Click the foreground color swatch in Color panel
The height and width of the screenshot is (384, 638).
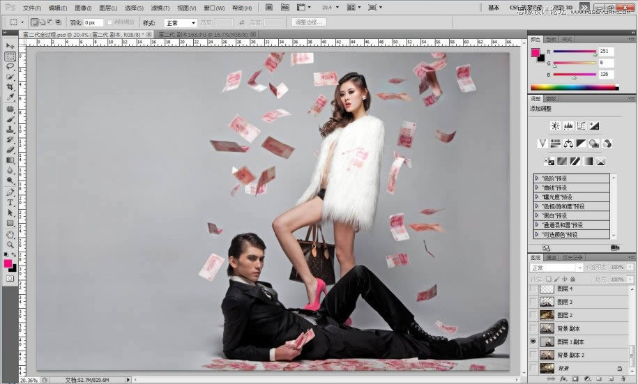(536, 52)
